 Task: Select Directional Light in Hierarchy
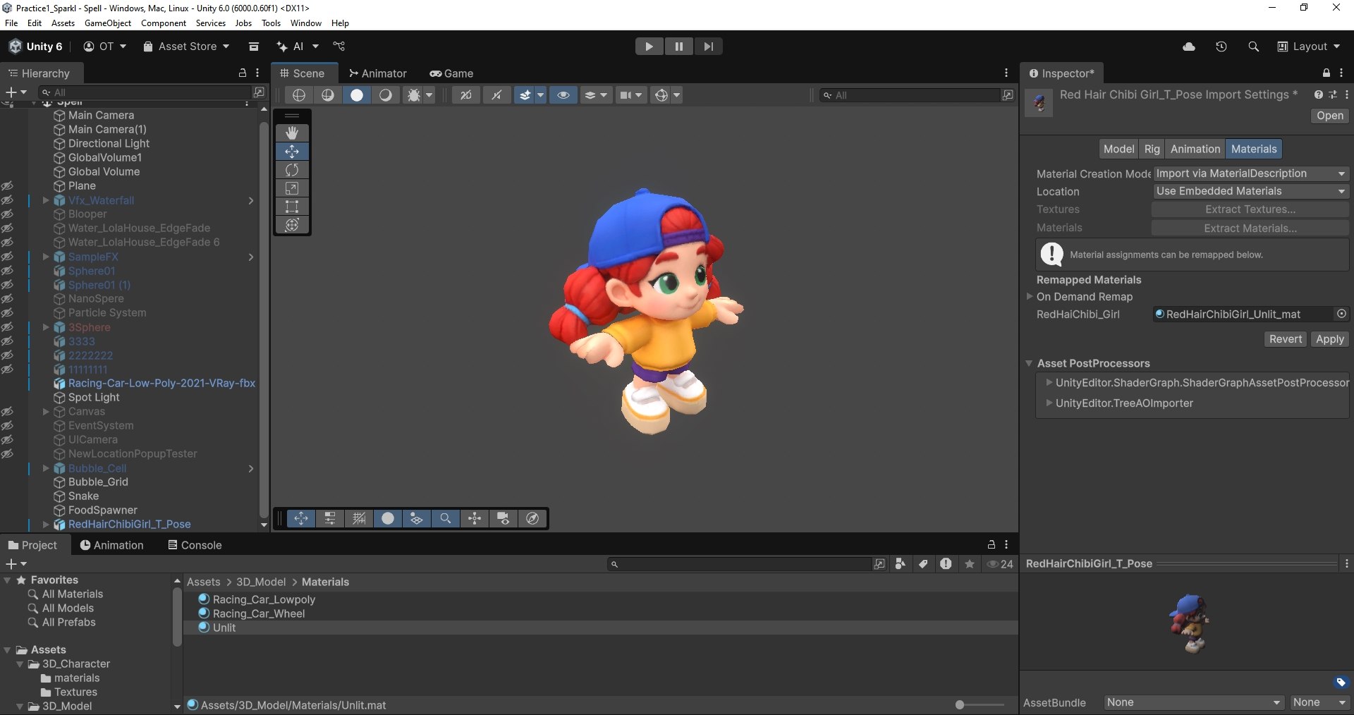pyautogui.click(x=109, y=144)
